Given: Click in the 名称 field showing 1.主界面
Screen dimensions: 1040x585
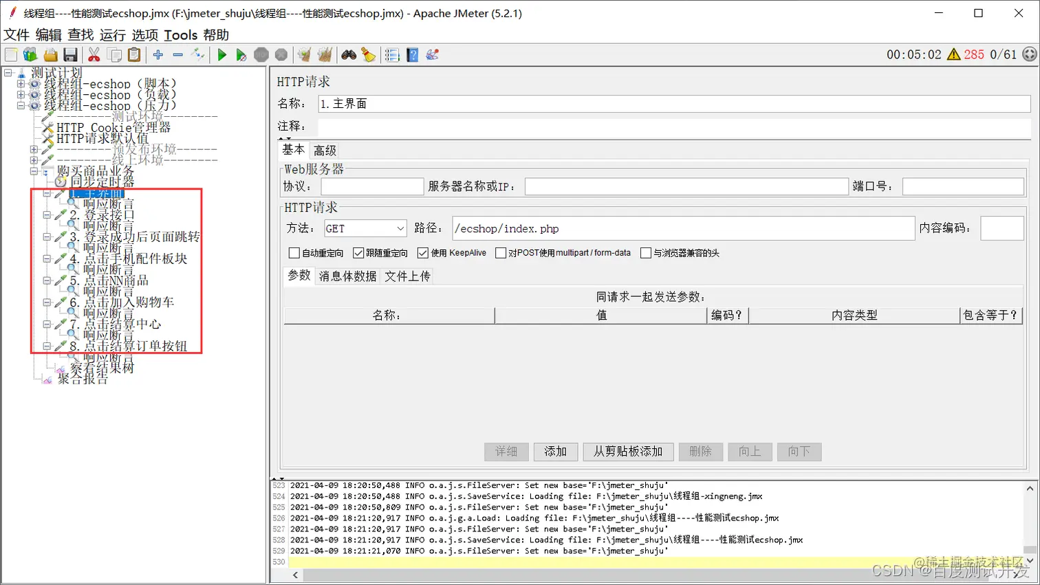Looking at the screenshot, I should tap(674, 104).
